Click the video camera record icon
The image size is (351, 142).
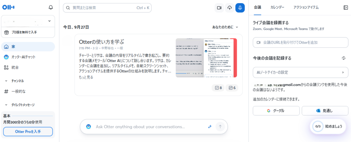[x=219, y=8]
